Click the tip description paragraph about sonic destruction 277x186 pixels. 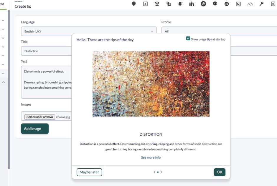[151, 147]
